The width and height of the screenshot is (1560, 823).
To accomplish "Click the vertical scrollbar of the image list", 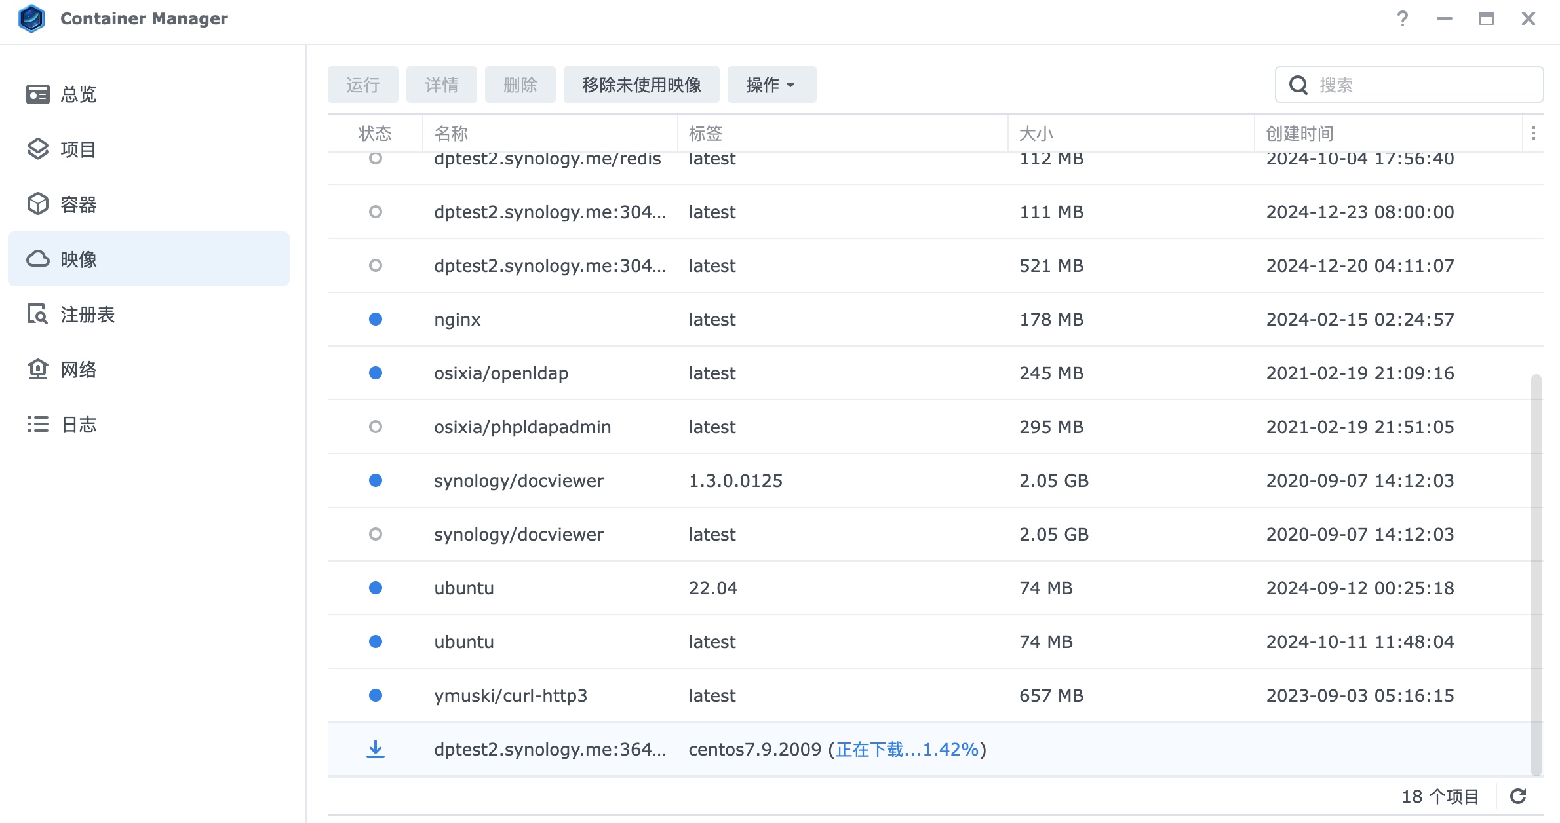I will tap(1536, 574).
